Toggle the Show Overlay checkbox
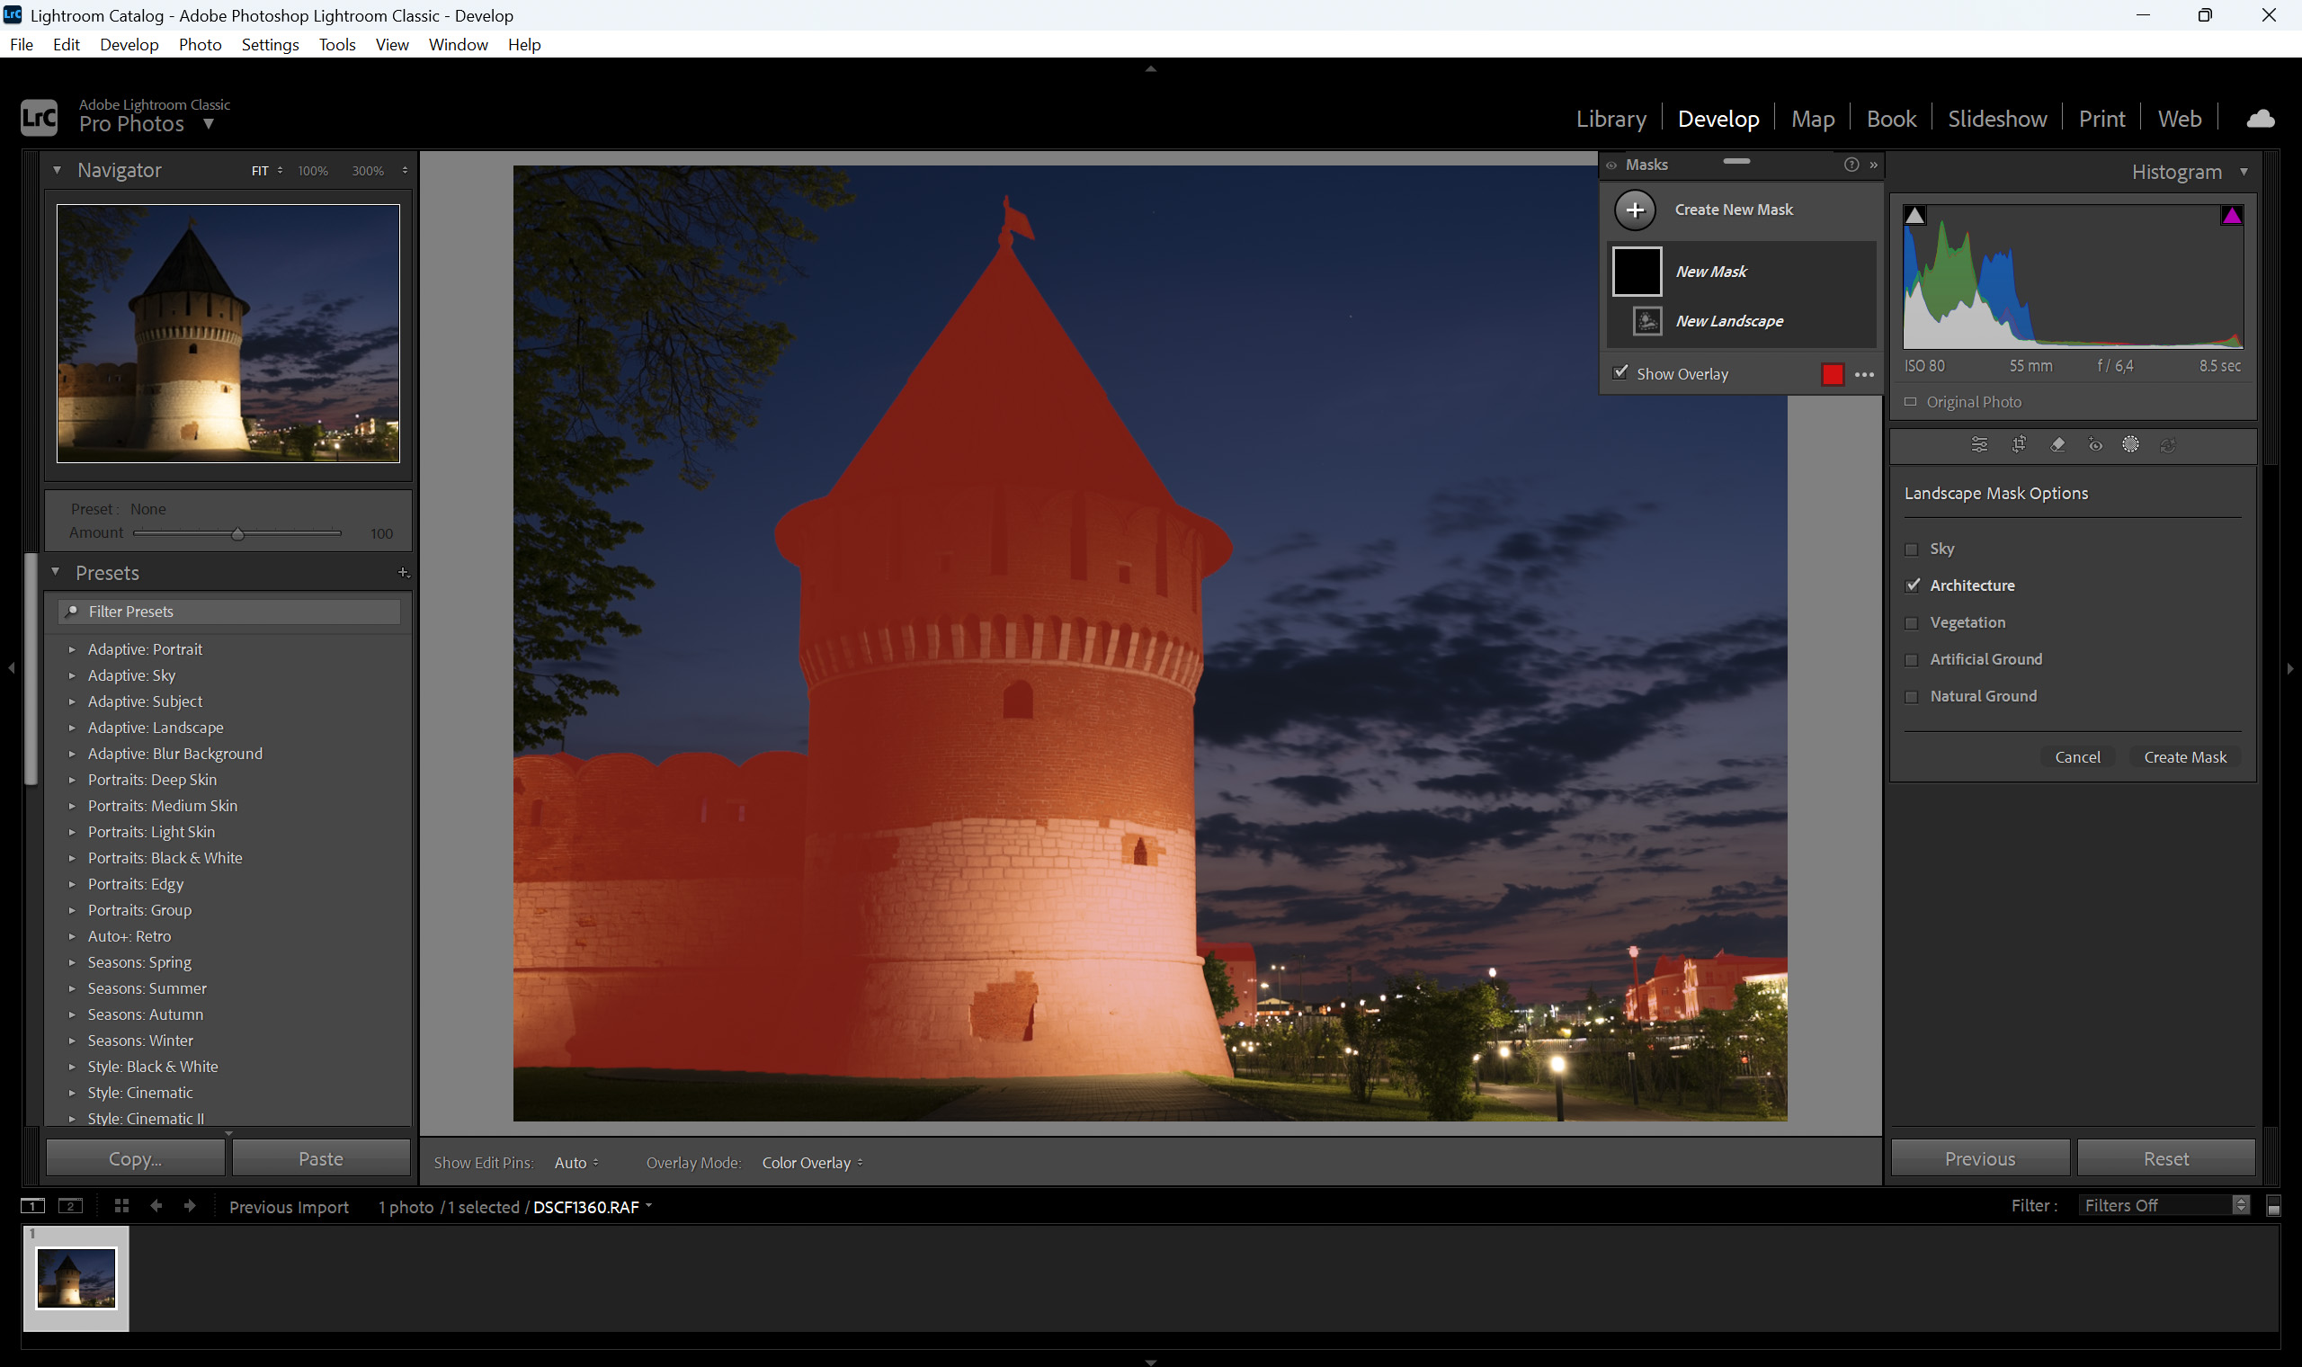The image size is (2302, 1367). click(x=1620, y=373)
